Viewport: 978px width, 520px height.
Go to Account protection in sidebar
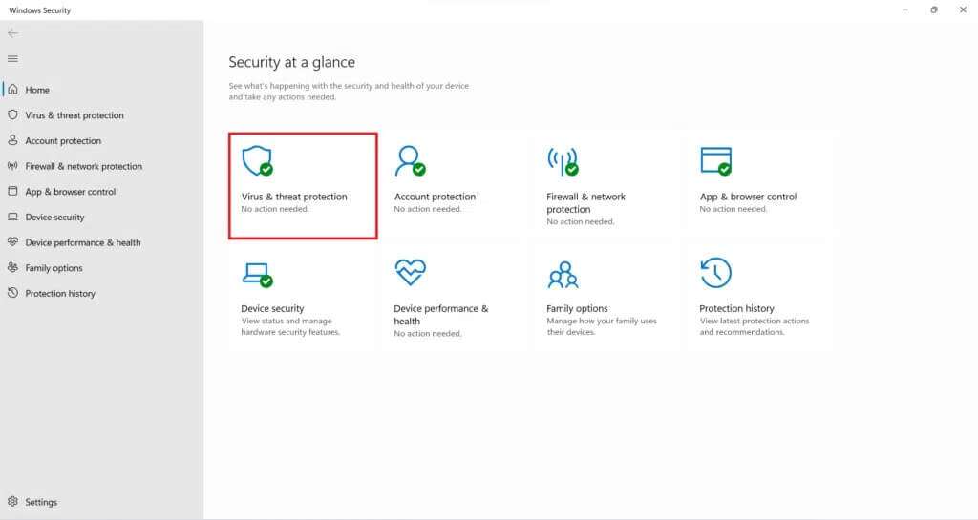point(63,141)
